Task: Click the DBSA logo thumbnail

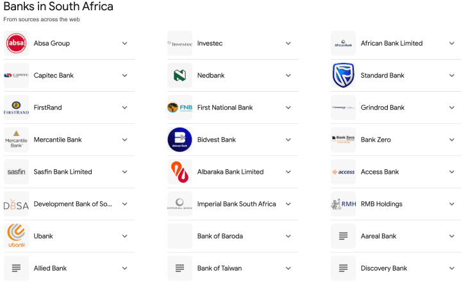Action: (x=17, y=205)
